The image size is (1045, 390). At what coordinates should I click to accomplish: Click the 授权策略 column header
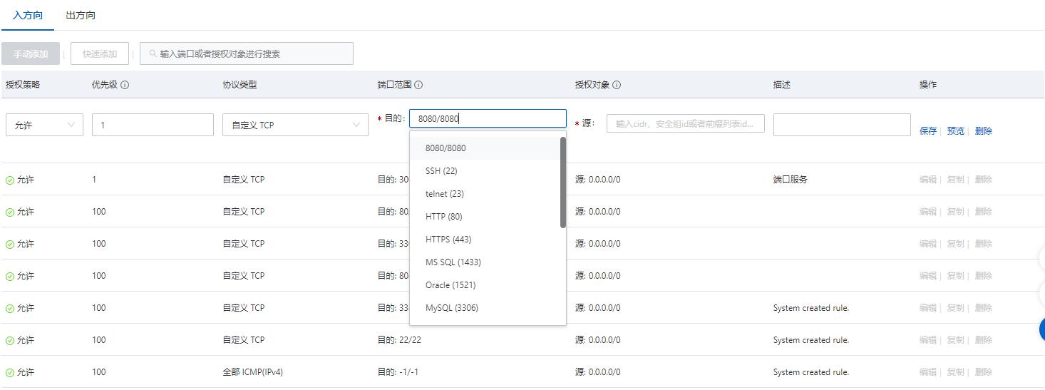(x=23, y=85)
